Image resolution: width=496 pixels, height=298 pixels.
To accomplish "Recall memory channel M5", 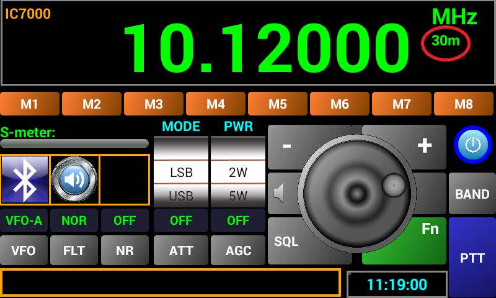I will (x=278, y=104).
